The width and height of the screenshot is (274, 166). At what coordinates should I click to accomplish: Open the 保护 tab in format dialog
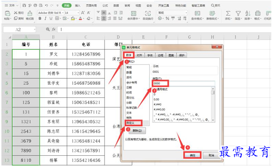pos(182,55)
